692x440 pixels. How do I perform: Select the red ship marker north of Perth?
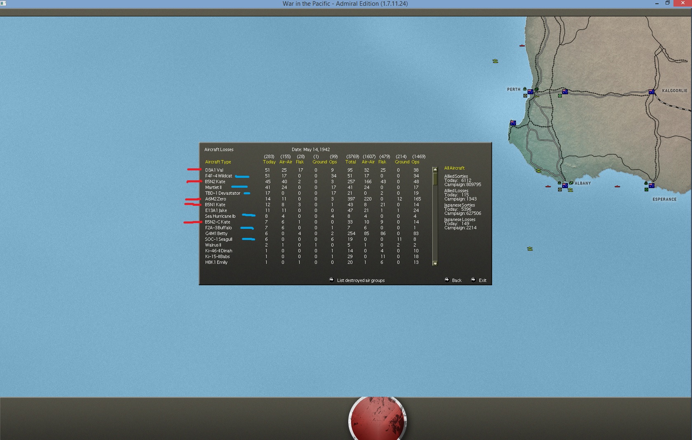point(522,46)
